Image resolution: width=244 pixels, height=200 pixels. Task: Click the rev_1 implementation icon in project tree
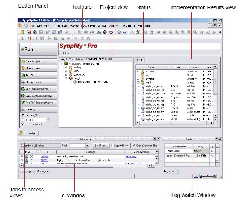click(69, 78)
